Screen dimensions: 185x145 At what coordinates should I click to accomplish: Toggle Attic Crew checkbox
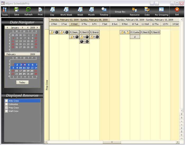tap(6, 101)
